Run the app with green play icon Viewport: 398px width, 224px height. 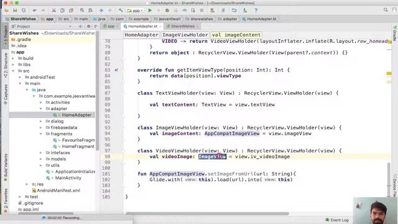[150, 11]
